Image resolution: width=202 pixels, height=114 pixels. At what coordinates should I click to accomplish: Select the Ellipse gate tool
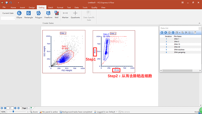coord(19,15)
